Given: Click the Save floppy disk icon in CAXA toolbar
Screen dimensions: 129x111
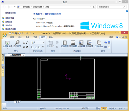Looking at the screenshot, I should click(16, 33).
